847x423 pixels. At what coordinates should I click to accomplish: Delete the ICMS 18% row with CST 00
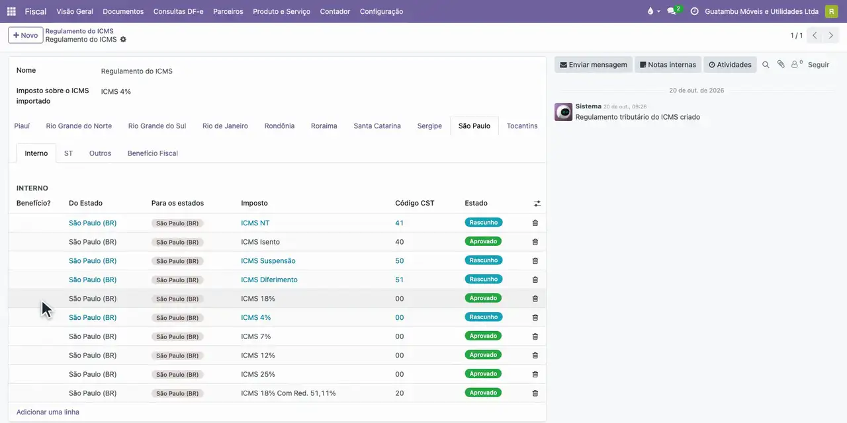[535, 299]
